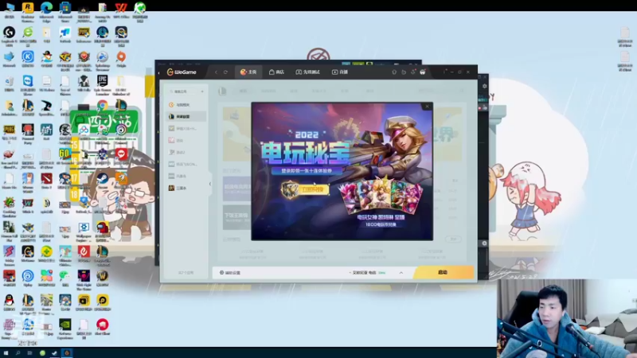This screenshot has width=637, height=358.
Task: Expand the region selector arrow in the bottom bar
Action: coord(401,272)
